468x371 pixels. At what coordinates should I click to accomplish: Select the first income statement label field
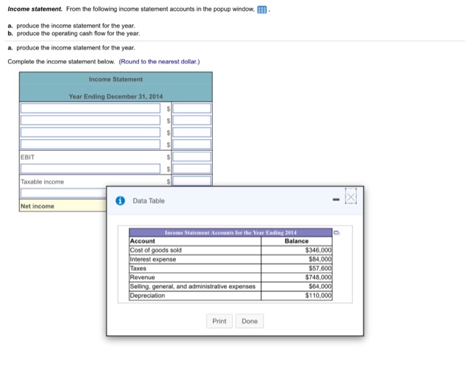pos(90,108)
